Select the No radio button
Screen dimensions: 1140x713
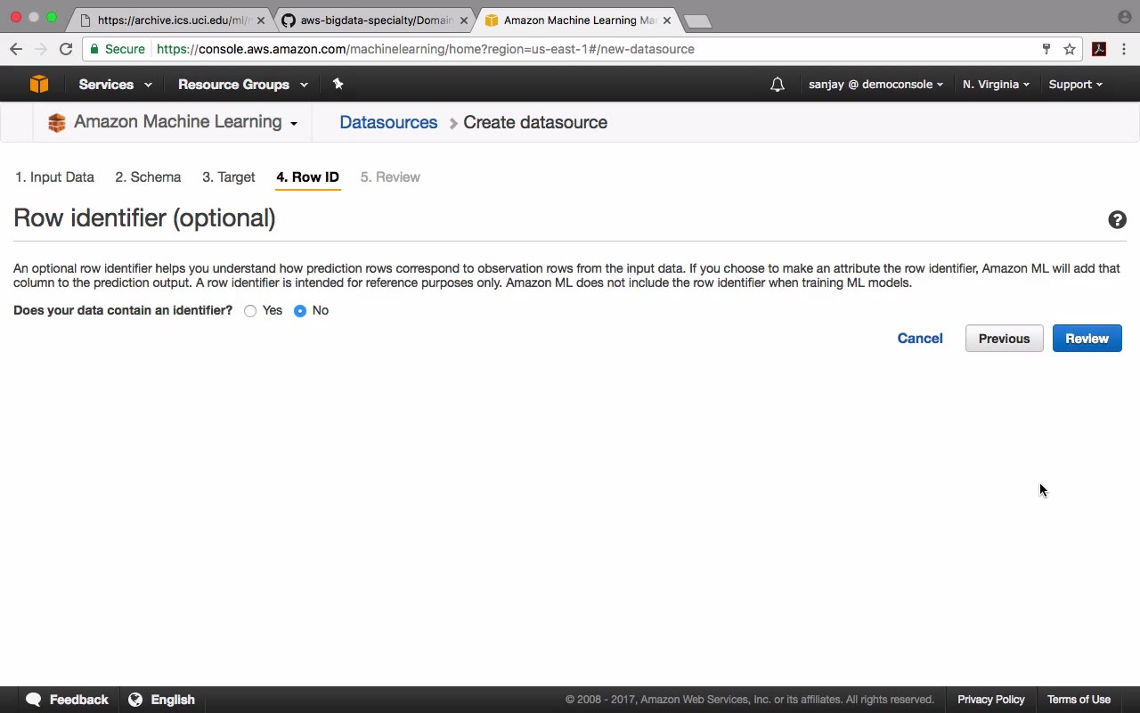[300, 311]
